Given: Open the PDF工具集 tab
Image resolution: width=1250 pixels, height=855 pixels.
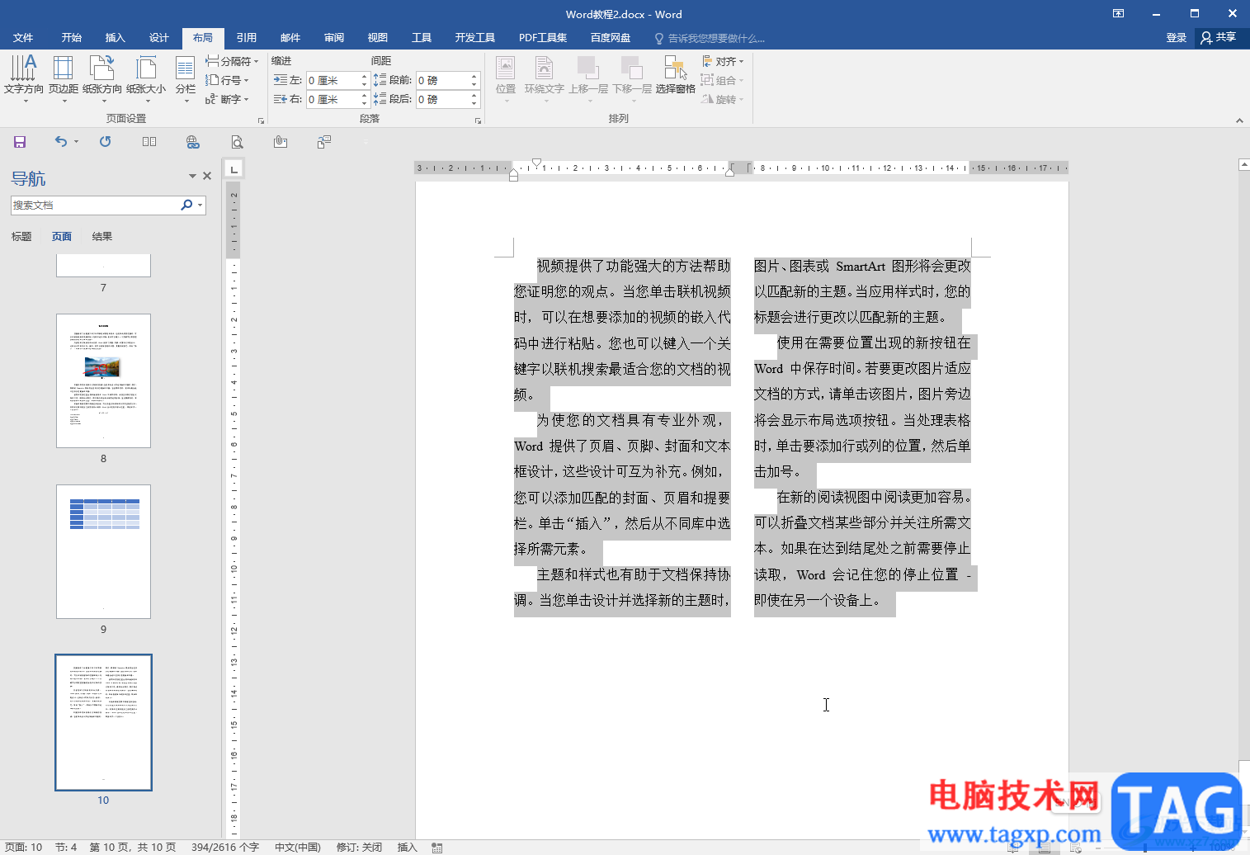Looking at the screenshot, I should (543, 38).
